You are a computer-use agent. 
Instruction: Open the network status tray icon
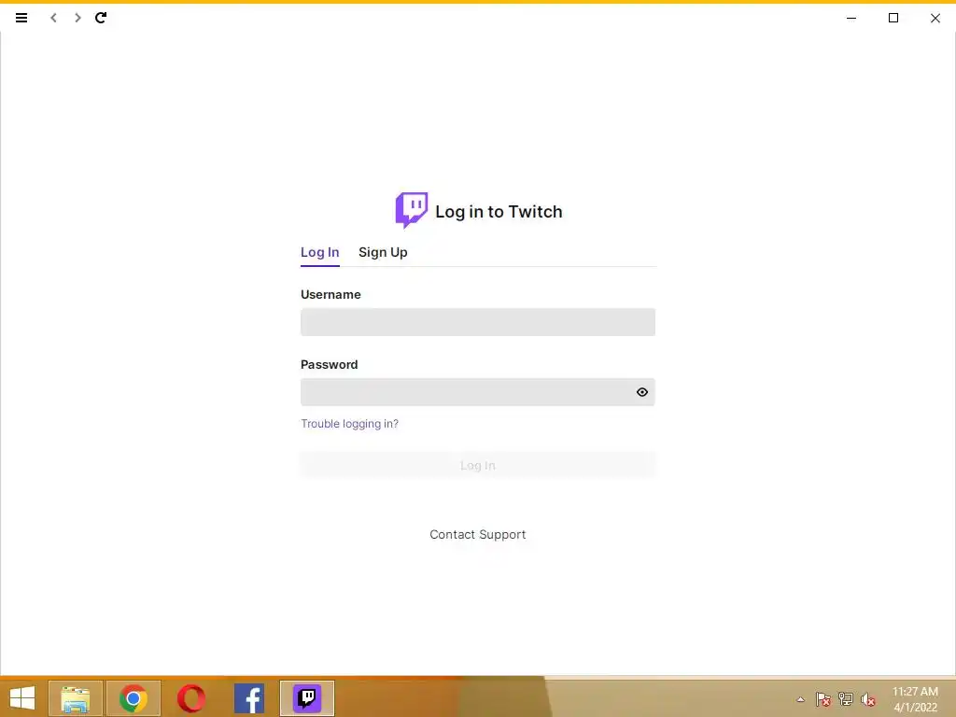pyautogui.click(x=846, y=699)
